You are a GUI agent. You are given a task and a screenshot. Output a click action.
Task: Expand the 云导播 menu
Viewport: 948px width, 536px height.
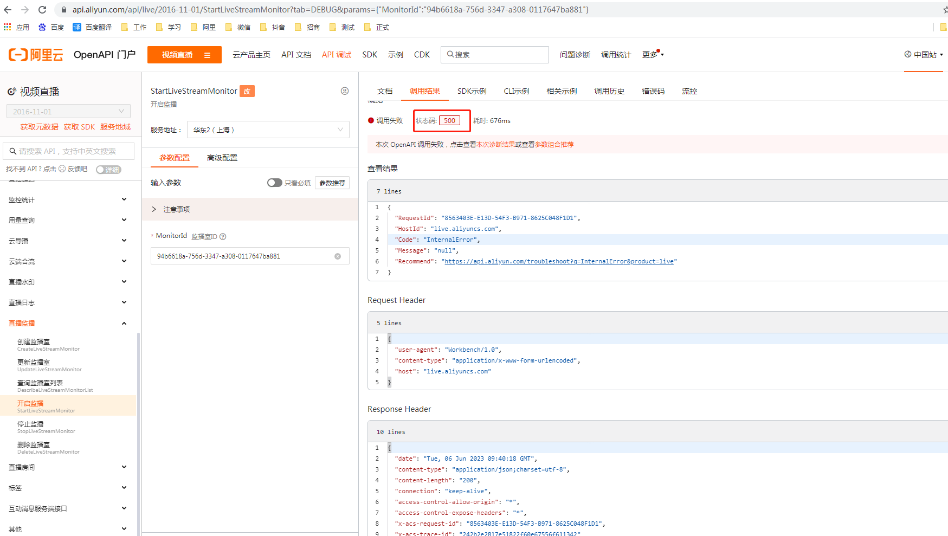tap(68, 241)
